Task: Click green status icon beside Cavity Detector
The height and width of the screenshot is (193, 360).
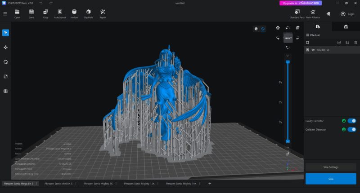Action: tap(344, 121)
